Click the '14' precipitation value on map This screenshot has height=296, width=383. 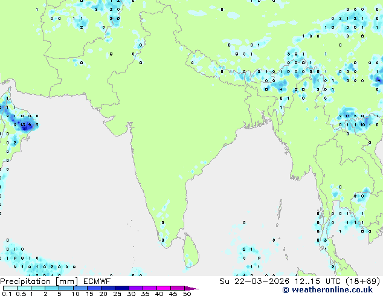pos(378,80)
